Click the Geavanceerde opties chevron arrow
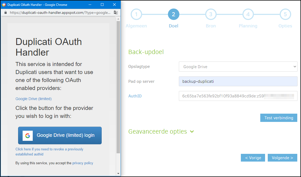This screenshot has width=301, height=177. pyautogui.click(x=192, y=132)
